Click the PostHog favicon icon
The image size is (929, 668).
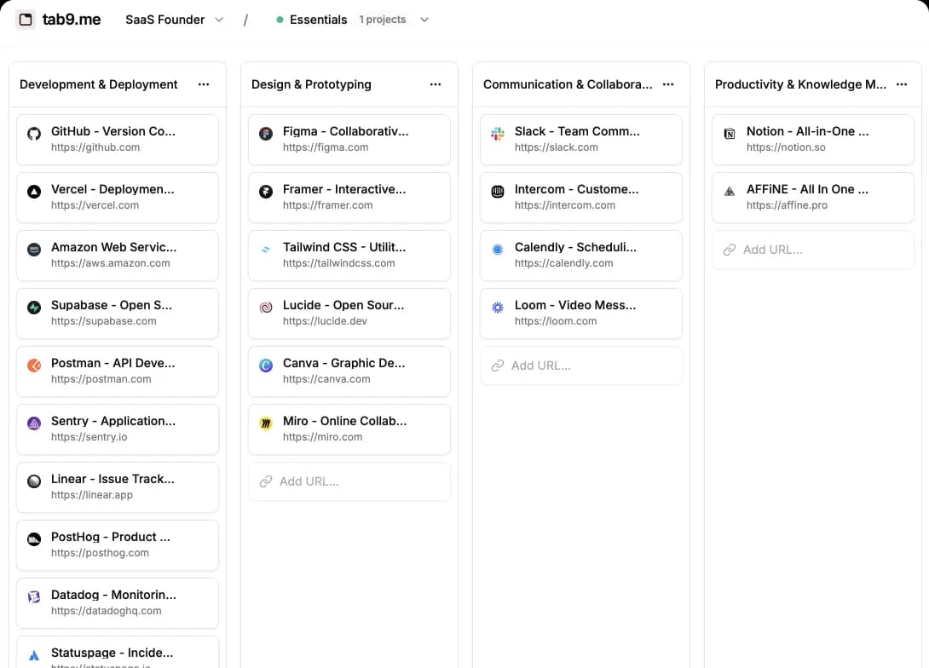point(34,538)
